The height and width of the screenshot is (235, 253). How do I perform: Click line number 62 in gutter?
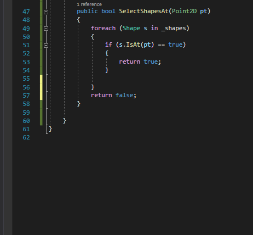26,137
